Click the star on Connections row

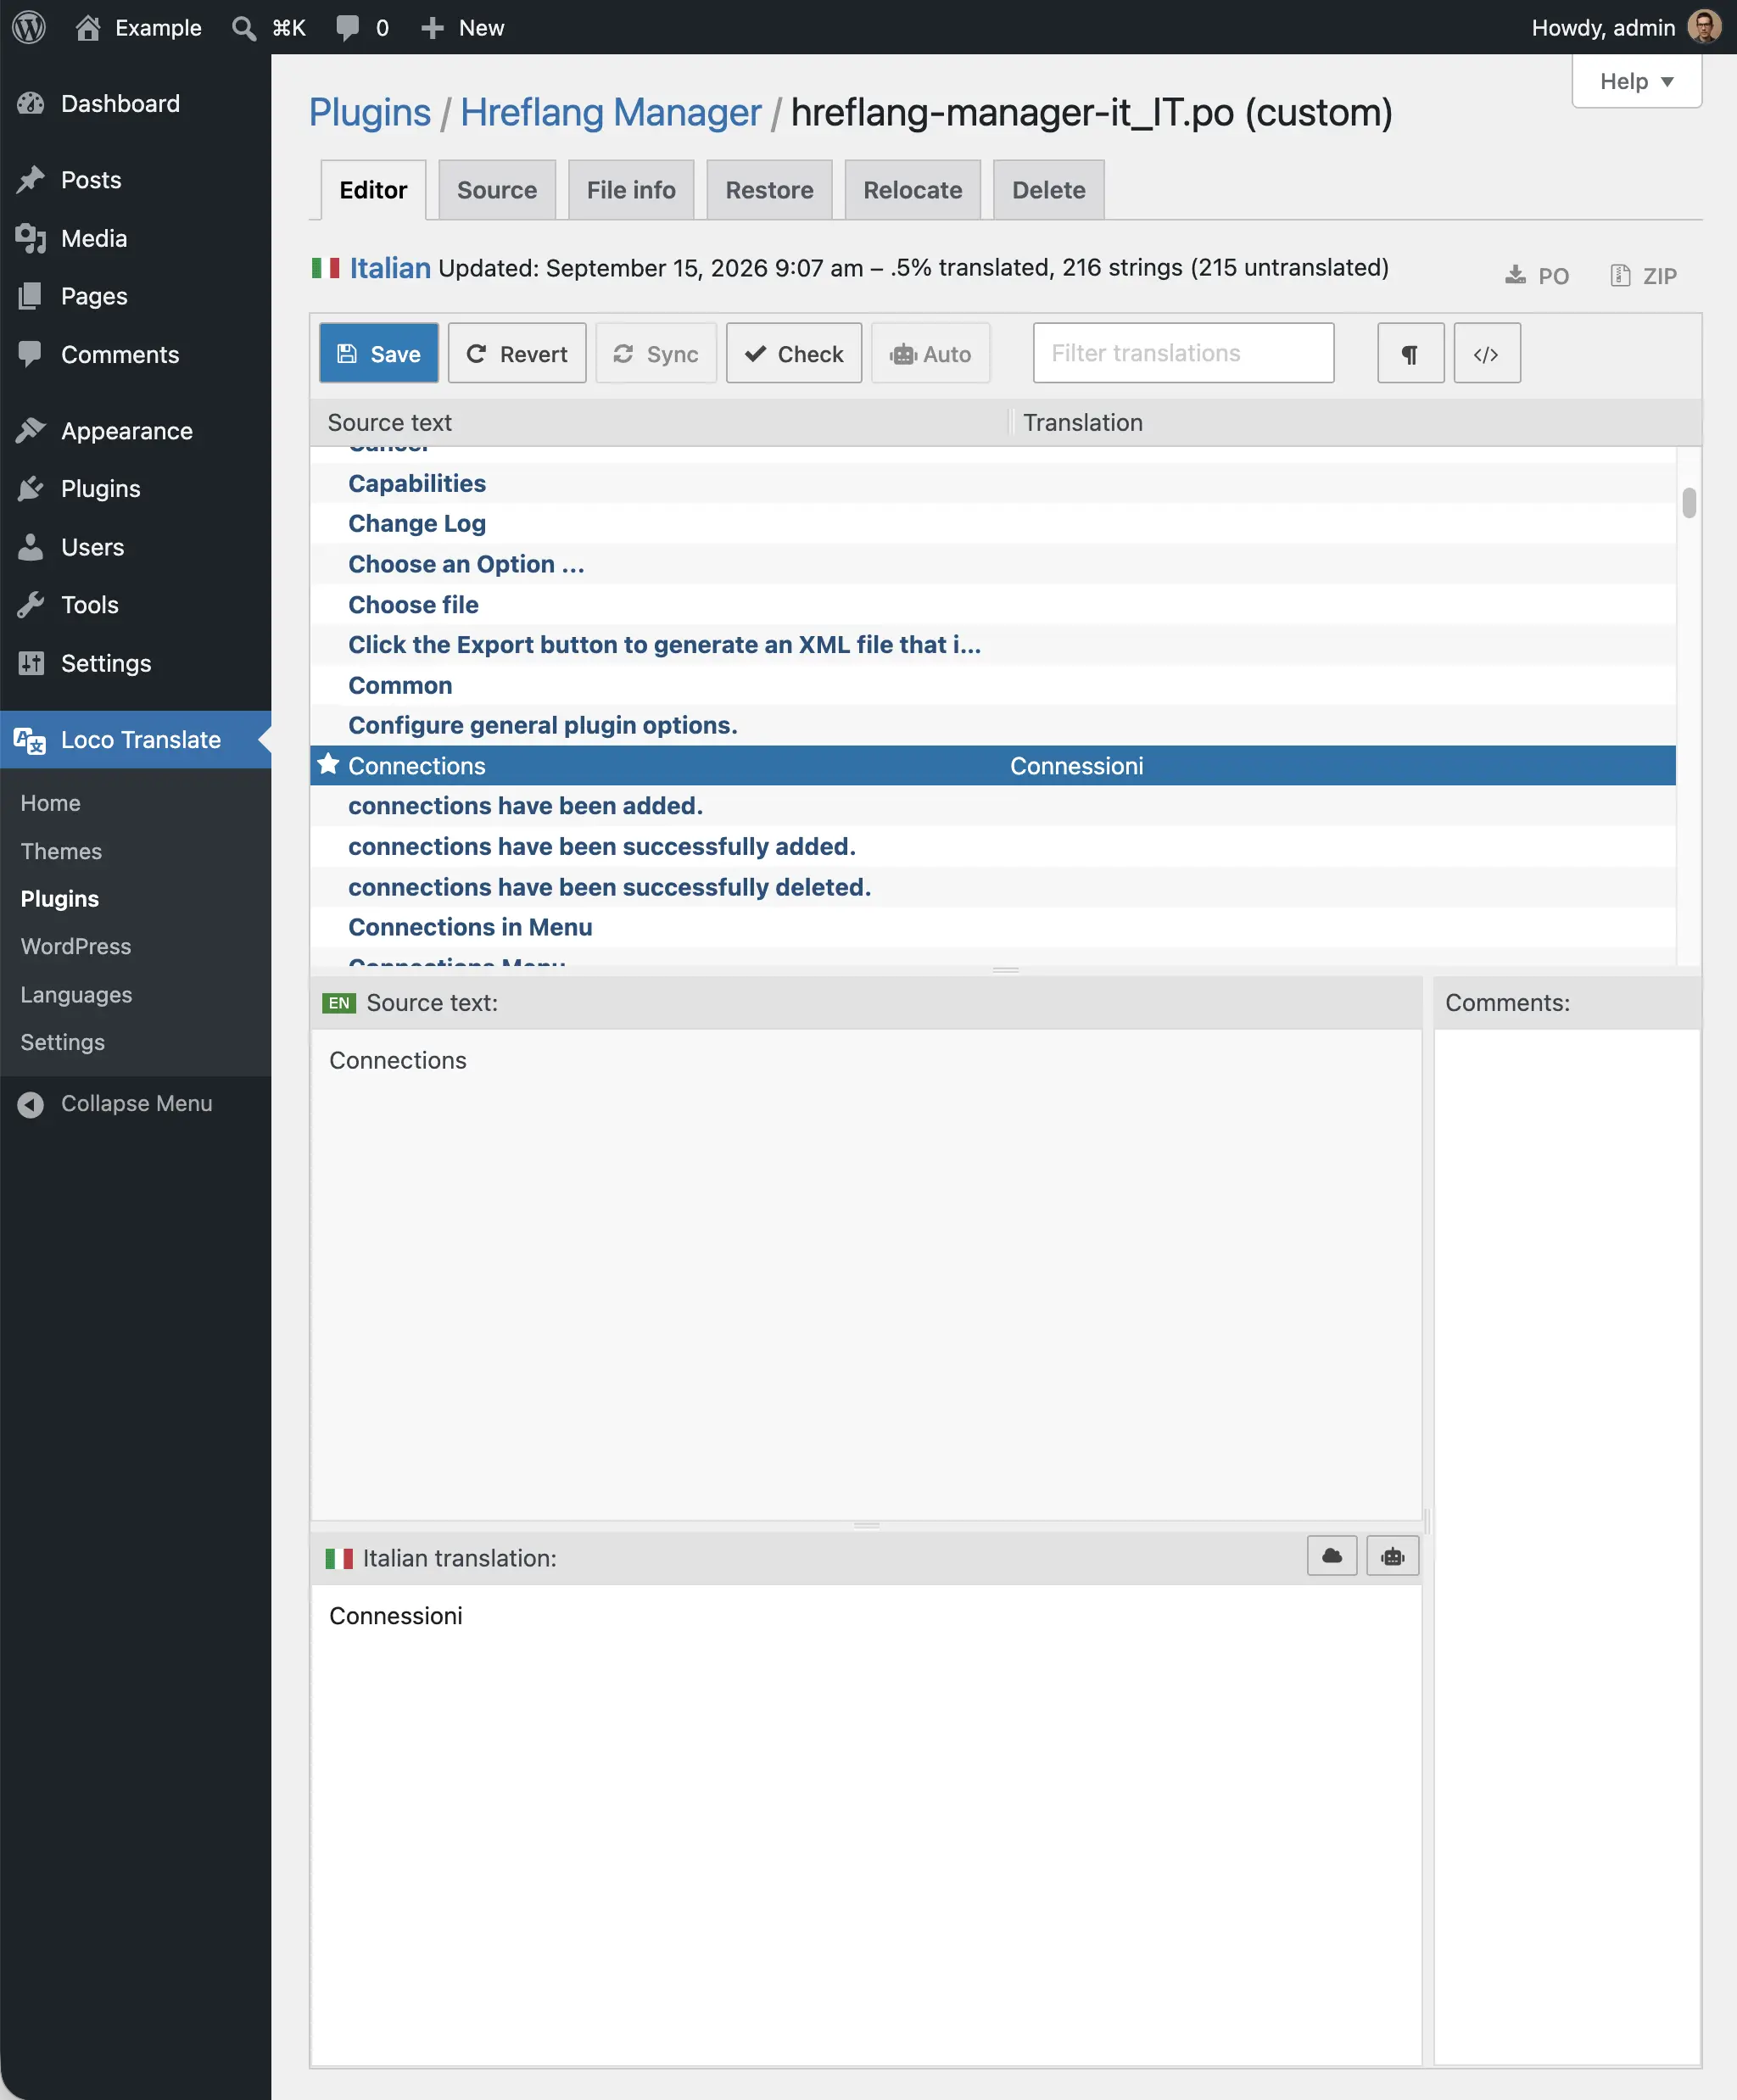[328, 765]
